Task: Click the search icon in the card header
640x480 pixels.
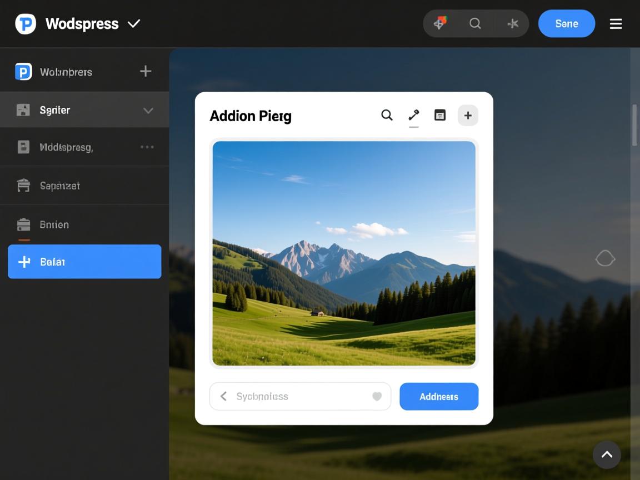Action: [x=387, y=115]
